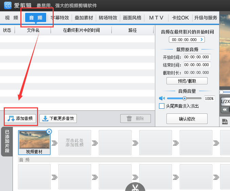The image size is (230, 191).
Task: Click the 开始时间 start time input field
Action: 197,57
